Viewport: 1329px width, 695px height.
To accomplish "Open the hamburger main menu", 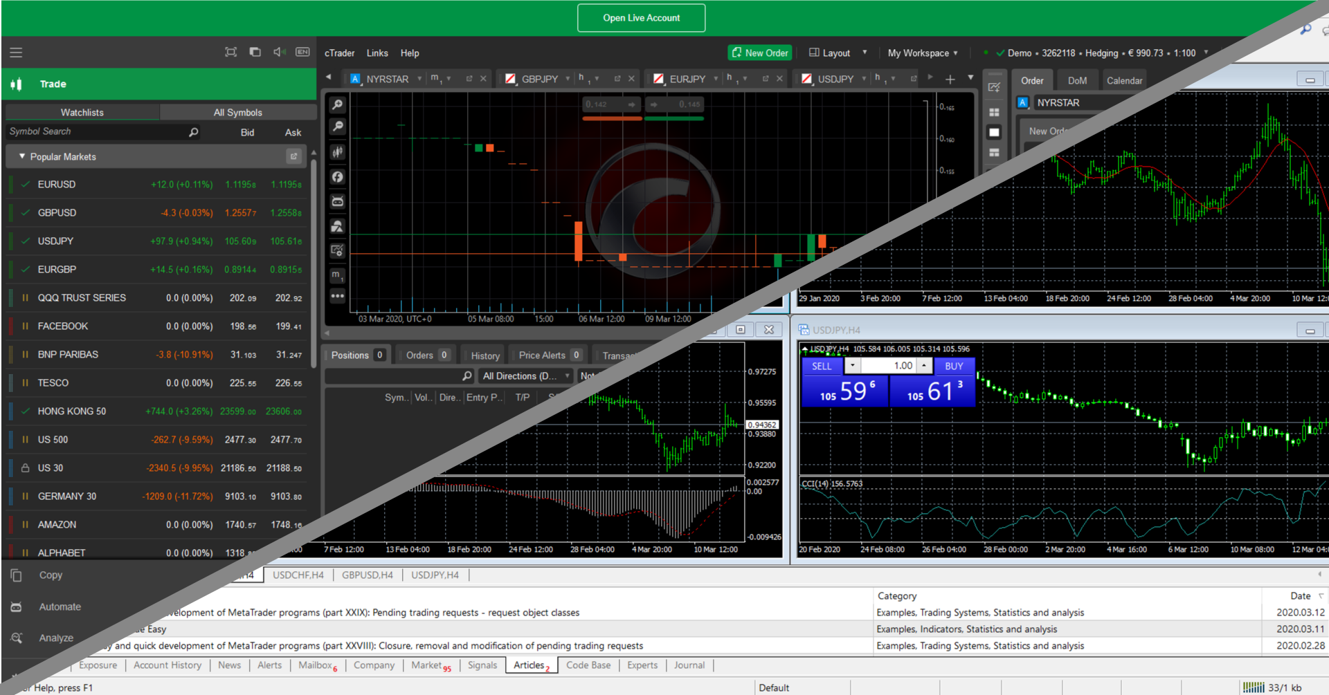I will pos(16,53).
